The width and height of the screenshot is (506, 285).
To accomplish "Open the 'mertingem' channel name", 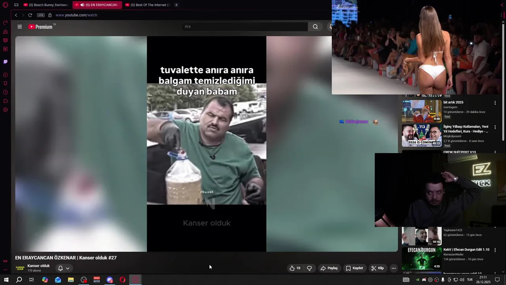I will click(450, 107).
